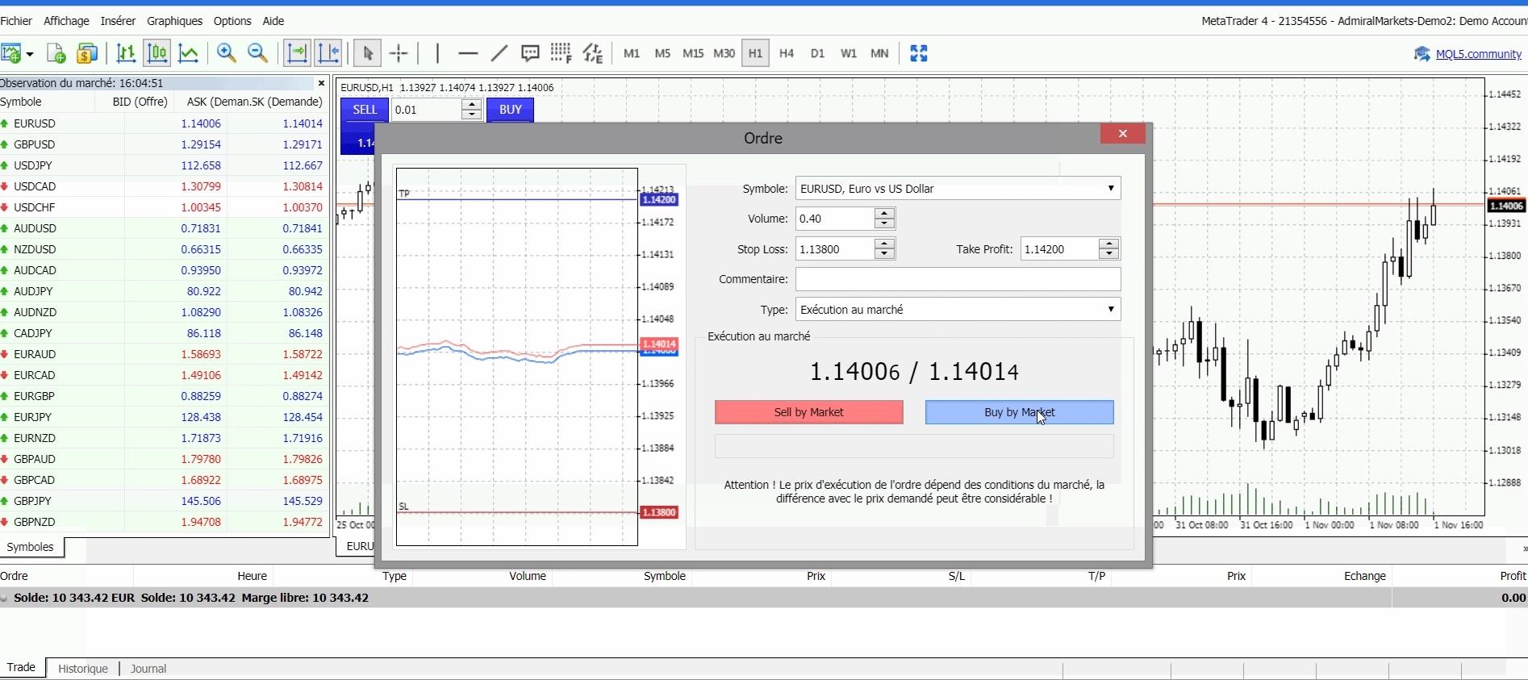Viewport: 1528px width, 680px height.
Task: Click the blue SELL one-click button
Action: 365,110
